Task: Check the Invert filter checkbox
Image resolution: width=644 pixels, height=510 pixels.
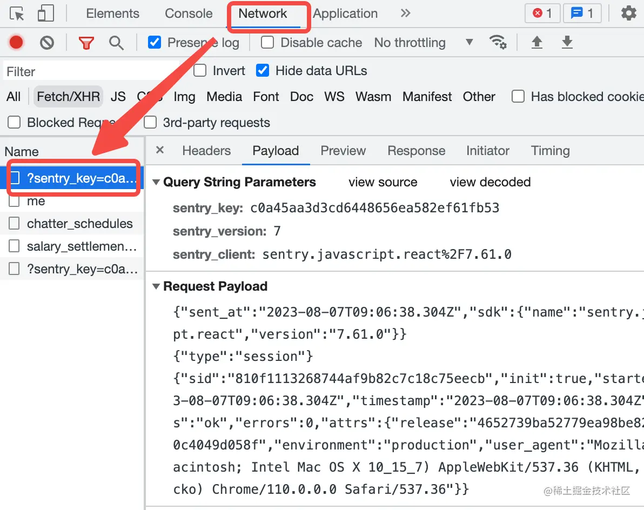Action: (x=199, y=71)
